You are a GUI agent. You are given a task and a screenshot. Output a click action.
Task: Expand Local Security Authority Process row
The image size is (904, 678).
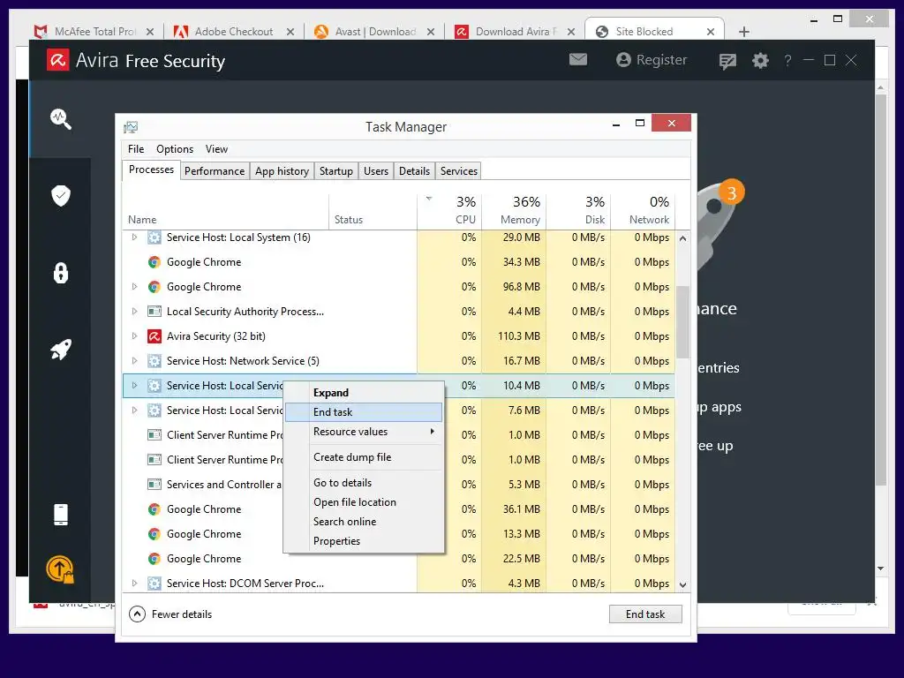(x=134, y=312)
